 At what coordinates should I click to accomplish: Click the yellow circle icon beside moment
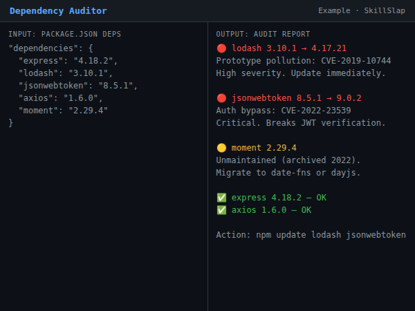[x=221, y=148]
